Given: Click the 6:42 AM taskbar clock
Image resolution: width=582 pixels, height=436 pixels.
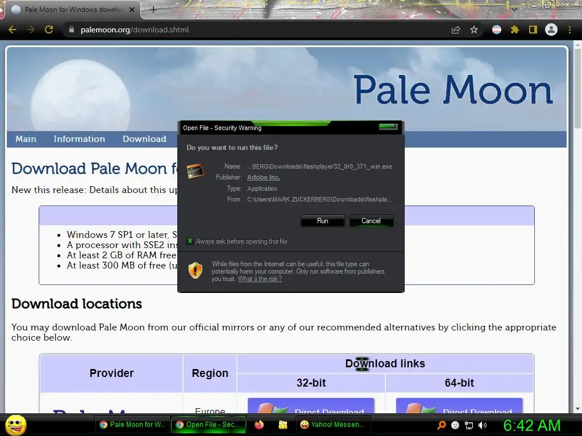Looking at the screenshot, I should click(x=531, y=426).
